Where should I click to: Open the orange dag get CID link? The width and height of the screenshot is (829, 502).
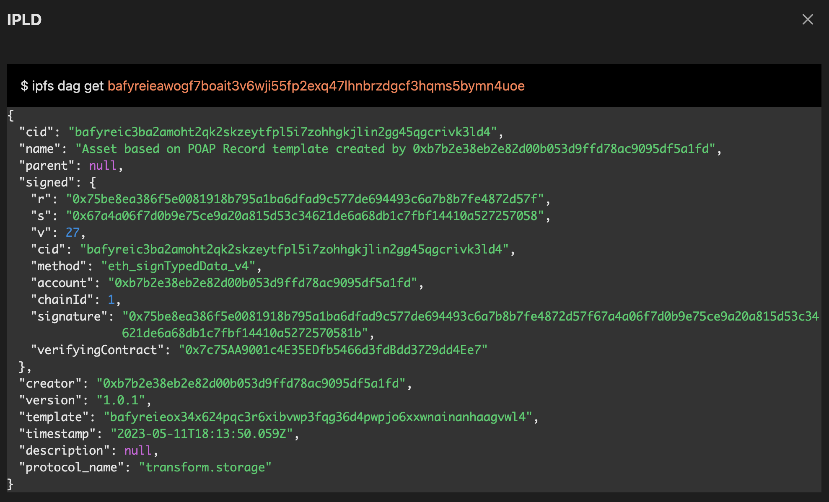point(316,86)
